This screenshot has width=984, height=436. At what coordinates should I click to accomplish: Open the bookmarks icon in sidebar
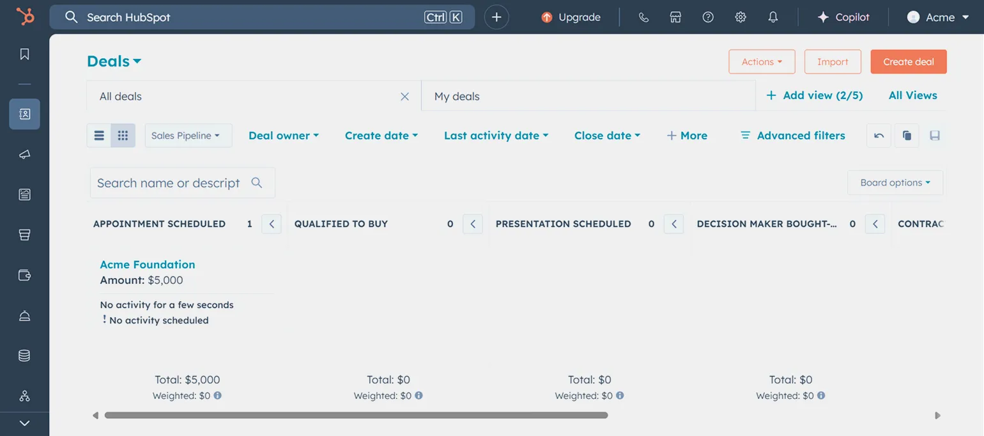tap(24, 54)
